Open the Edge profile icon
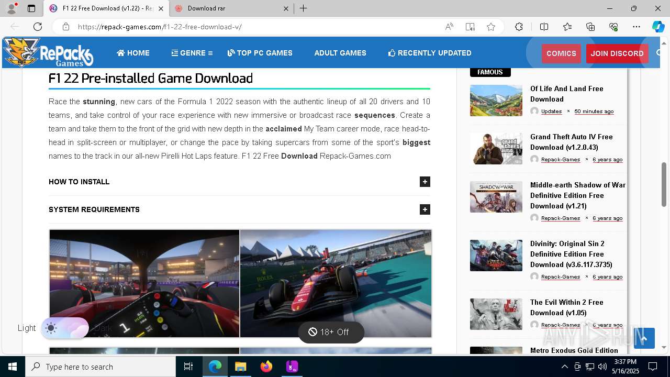This screenshot has width=670, height=377. (x=12, y=8)
